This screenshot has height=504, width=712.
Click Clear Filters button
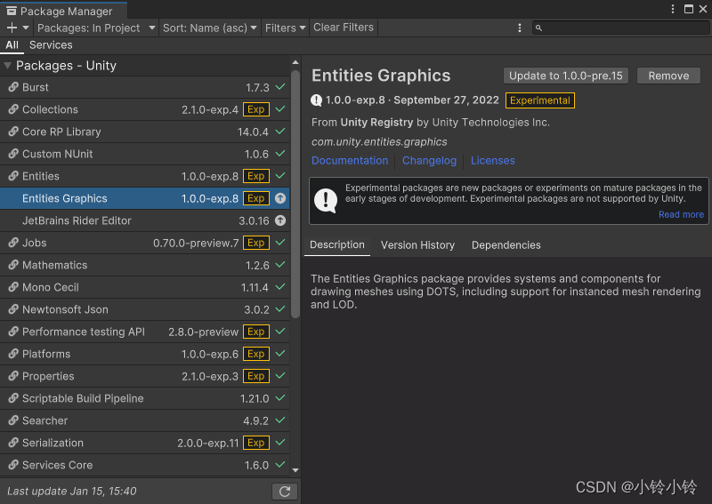pyautogui.click(x=344, y=28)
